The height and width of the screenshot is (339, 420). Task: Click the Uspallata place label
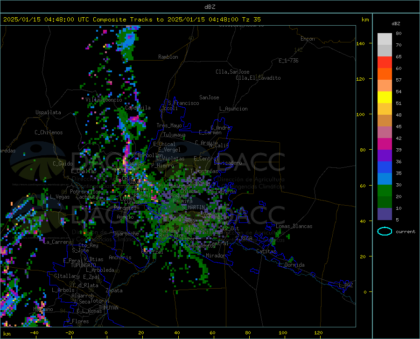48,112
